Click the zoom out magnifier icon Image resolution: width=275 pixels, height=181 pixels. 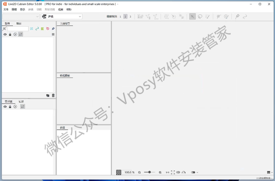[139, 172]
